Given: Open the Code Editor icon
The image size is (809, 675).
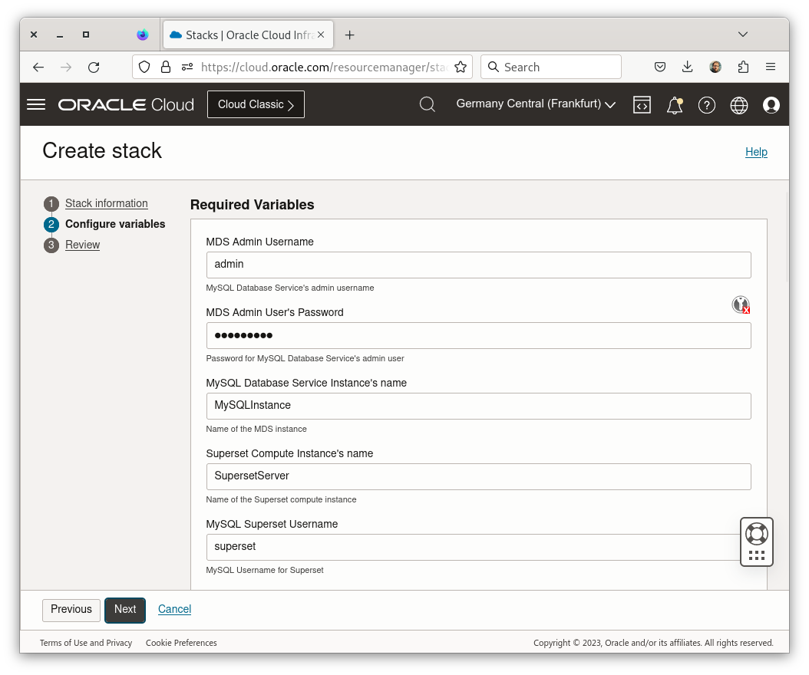Looking at the screenshot, I should (x=642, y=104).
